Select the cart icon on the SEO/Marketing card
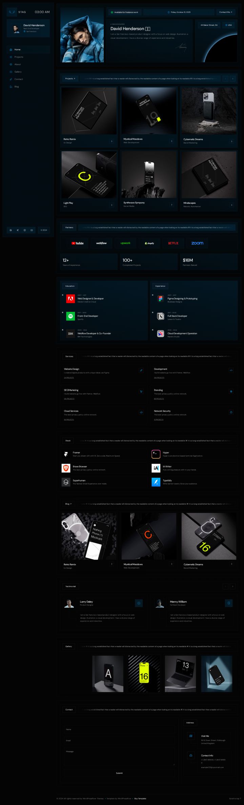 point(141,391)
